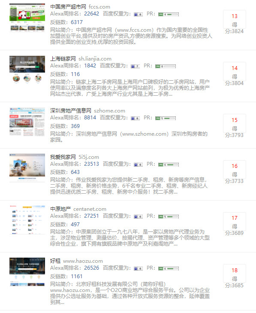Image resolution: width=256 pixels, height=313 pixels.
Task: Click the PR rank bar for centanet.com
Action: point(169,216)
